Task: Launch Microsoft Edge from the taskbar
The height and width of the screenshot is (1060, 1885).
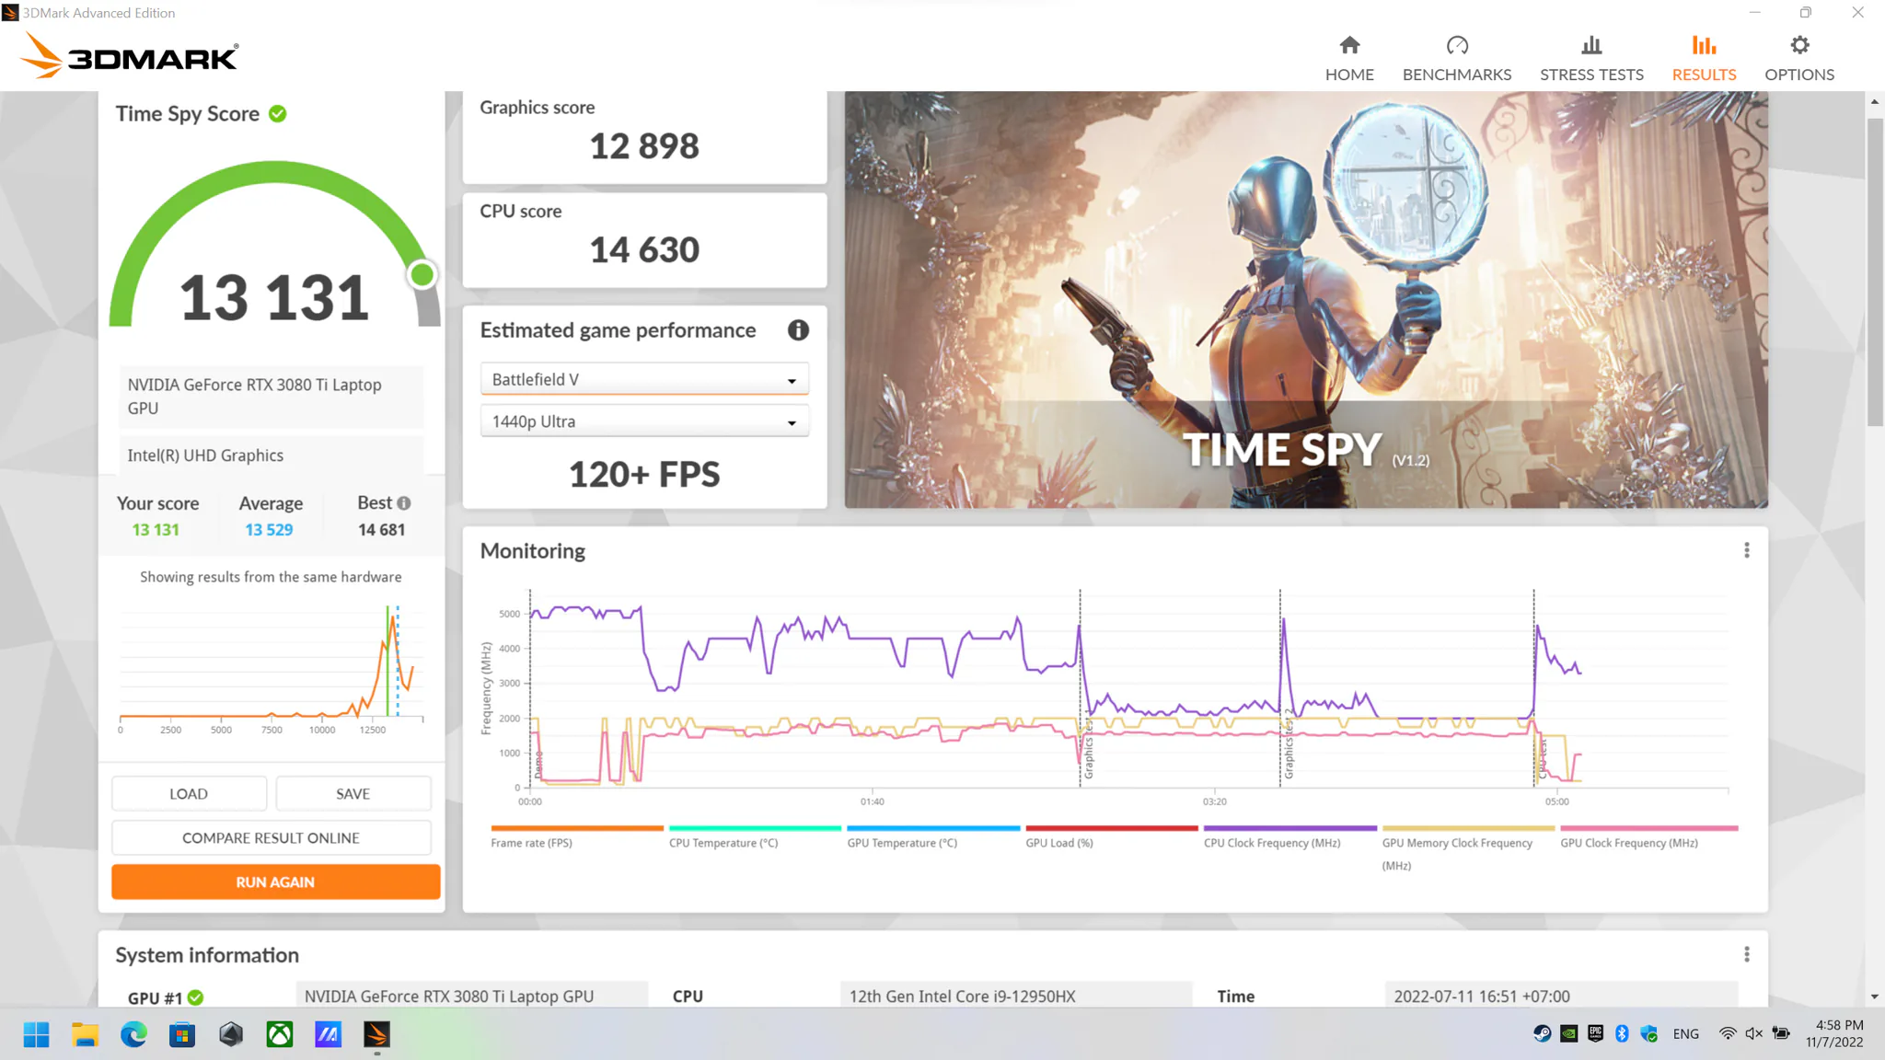Action: coord(133,1034)
